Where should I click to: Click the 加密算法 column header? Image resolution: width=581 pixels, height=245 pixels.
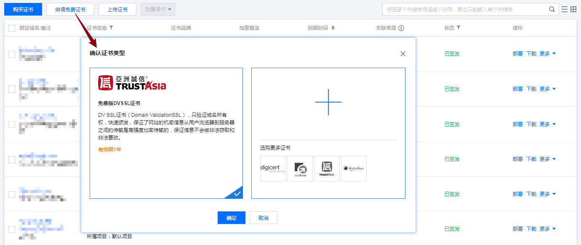pyautogui.click(x=249, y=28)
